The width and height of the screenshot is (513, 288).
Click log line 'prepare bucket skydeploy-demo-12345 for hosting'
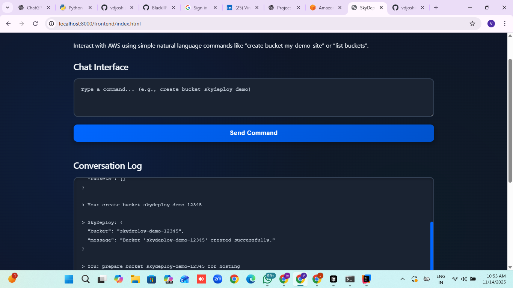click(161, 266)
